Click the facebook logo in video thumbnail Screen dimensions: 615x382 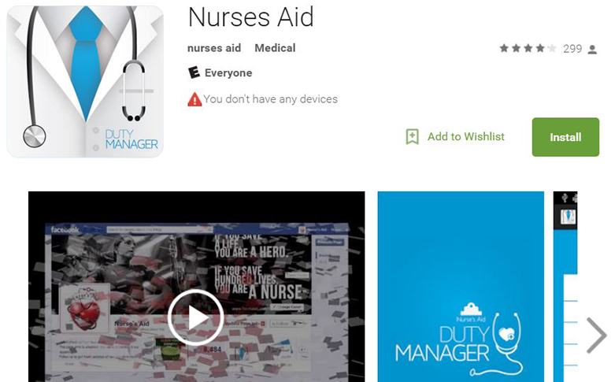[x=65, y=229]
